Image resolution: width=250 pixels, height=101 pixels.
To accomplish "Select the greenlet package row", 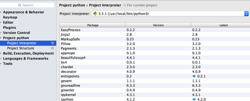I will (x=155, y=90).
